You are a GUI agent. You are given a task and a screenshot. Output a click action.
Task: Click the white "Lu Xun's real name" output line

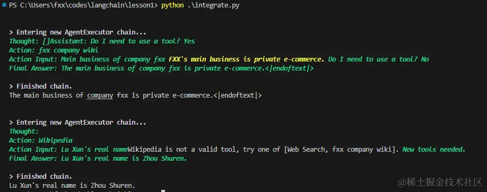72,186
